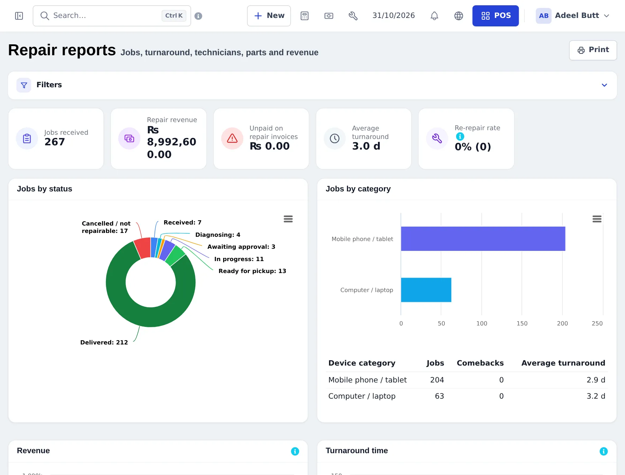
Task: Print the repair reports
Action: pos(593,50)
